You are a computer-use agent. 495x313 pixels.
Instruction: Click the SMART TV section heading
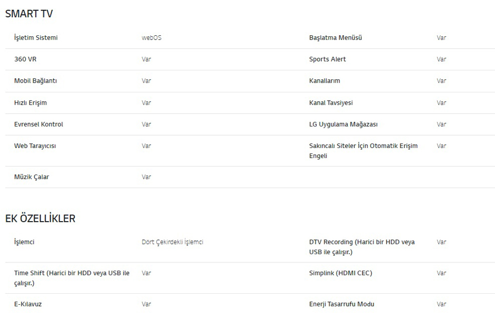coord(29,14)
